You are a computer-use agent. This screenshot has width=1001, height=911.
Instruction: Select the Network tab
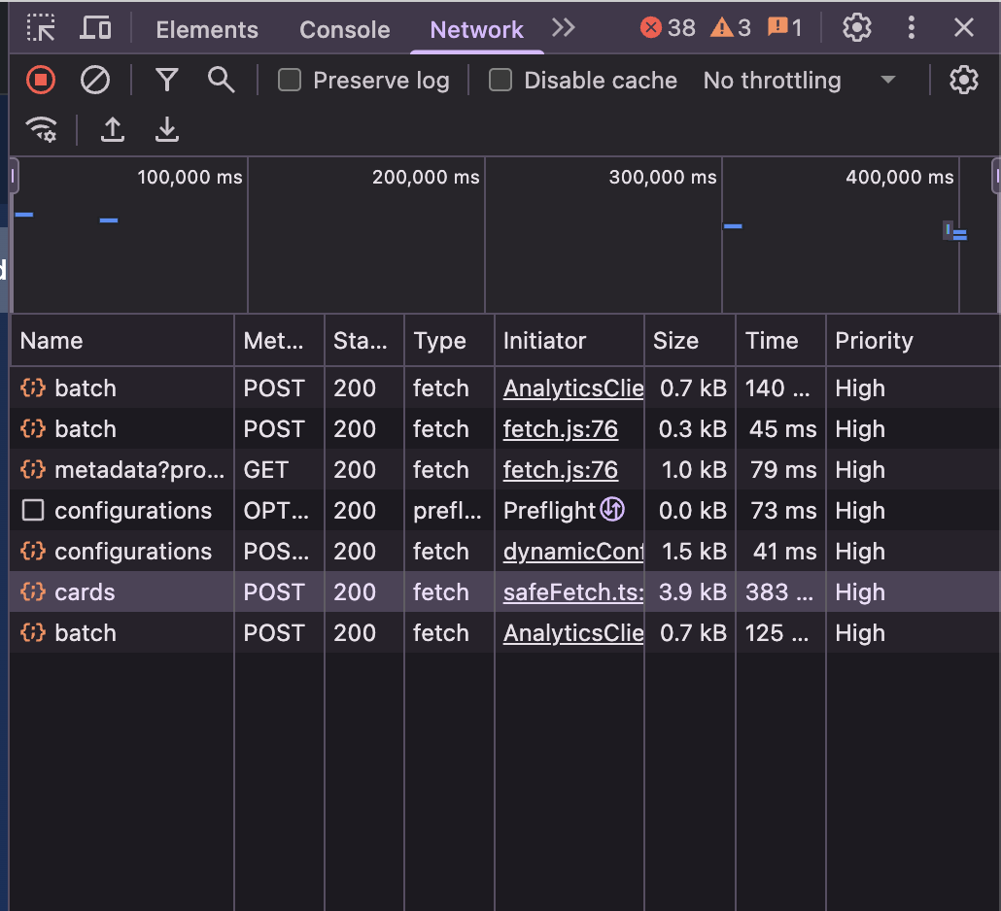click(x=477, y=30)
